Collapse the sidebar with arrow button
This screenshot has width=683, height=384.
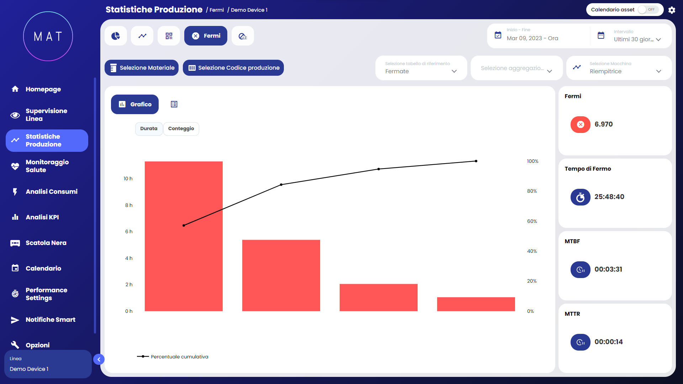point(99,359)
